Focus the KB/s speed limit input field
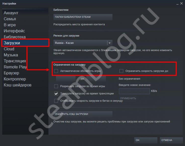185x146 pixels. tap(134, 91)
